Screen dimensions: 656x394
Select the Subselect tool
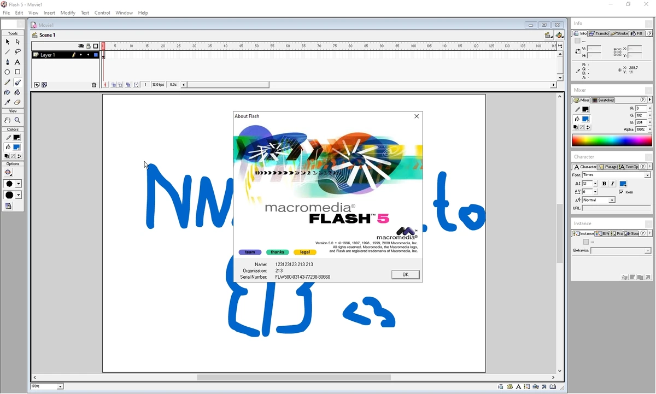18,42
